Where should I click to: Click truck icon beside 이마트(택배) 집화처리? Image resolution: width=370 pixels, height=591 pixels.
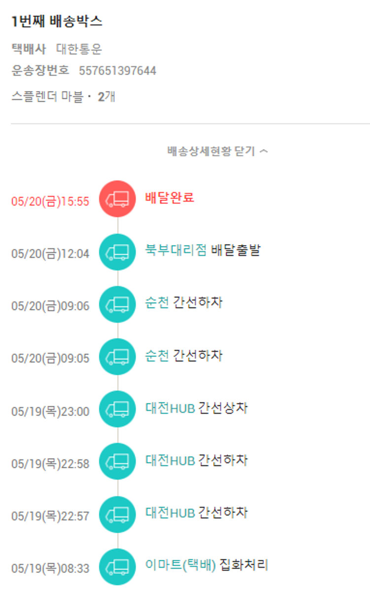(117, 566)
